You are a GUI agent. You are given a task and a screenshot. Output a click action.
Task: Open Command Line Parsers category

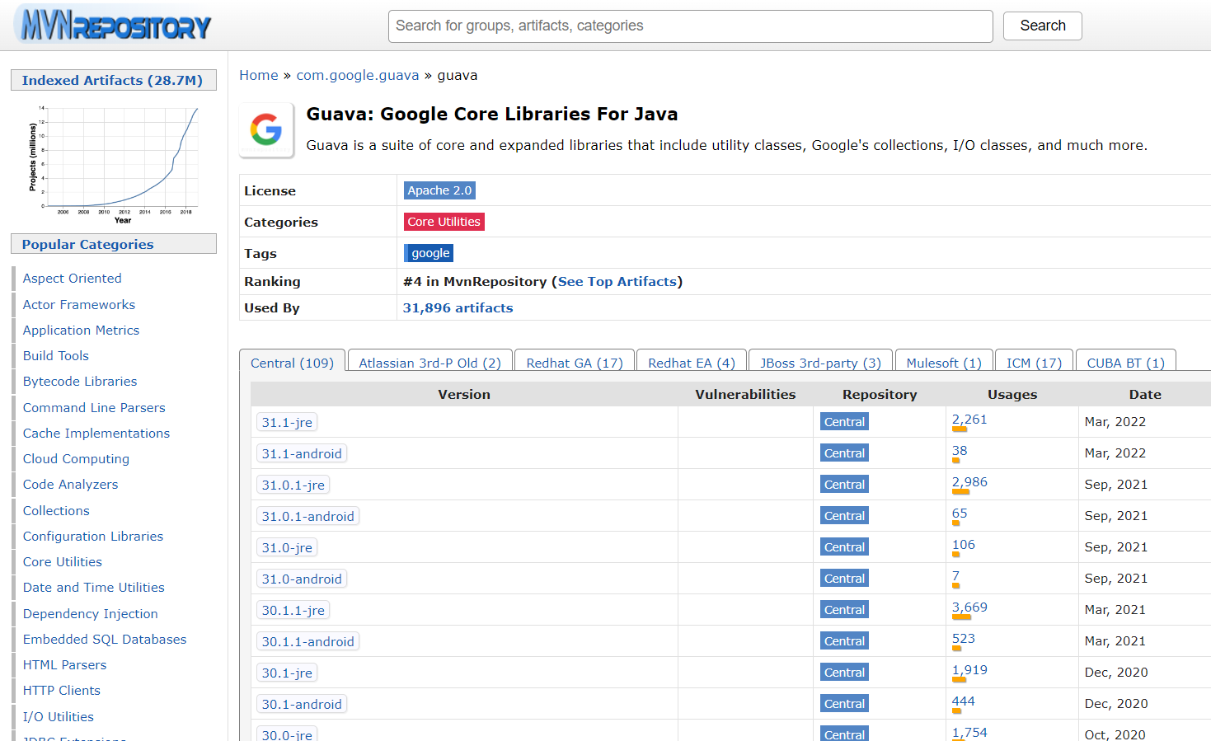pos(94,407)
